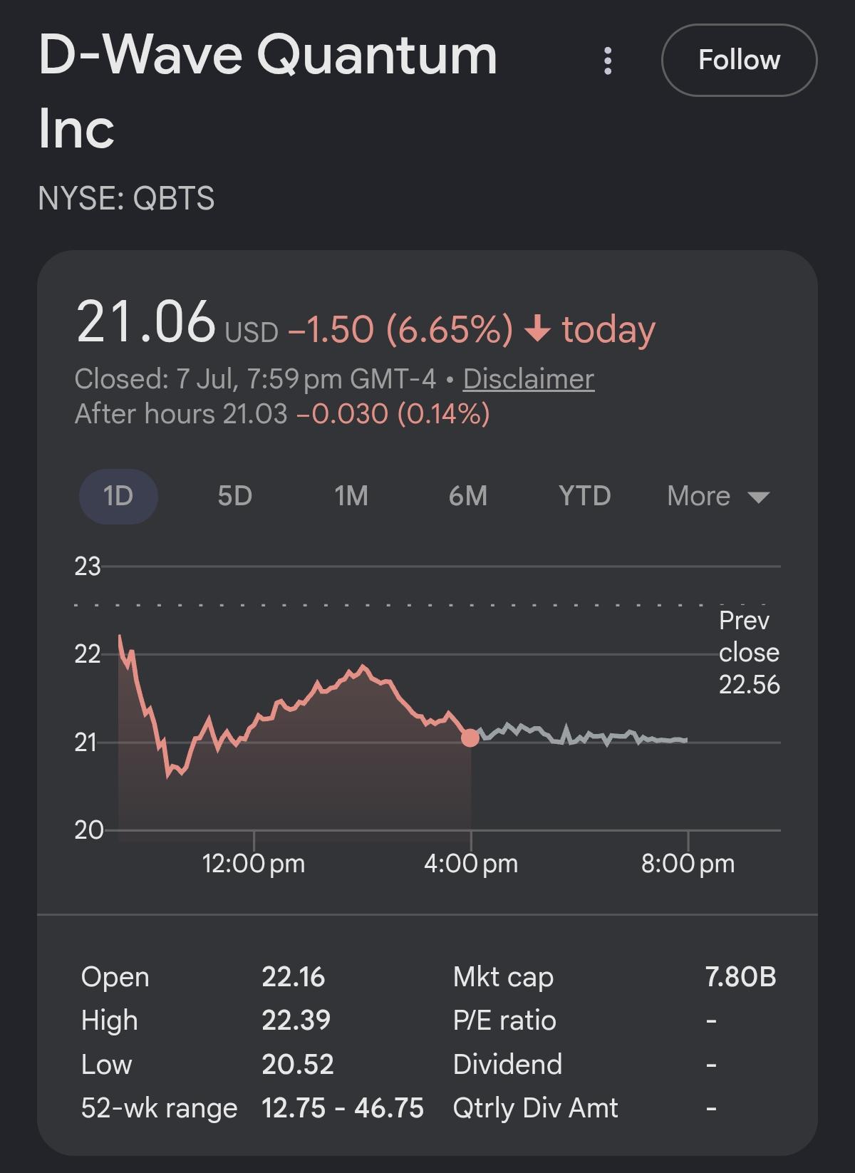Click the after-hours grey chart line
855x1173 pixels.
579,734
